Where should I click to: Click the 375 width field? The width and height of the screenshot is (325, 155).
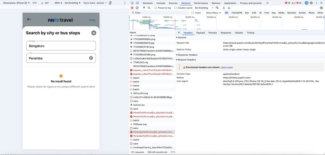pyautogui.click(x=35, y=3)
